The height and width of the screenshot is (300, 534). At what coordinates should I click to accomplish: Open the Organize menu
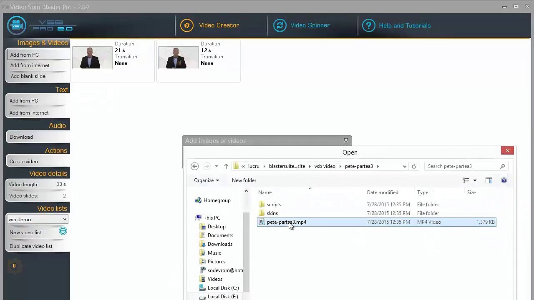click(207, 180)
